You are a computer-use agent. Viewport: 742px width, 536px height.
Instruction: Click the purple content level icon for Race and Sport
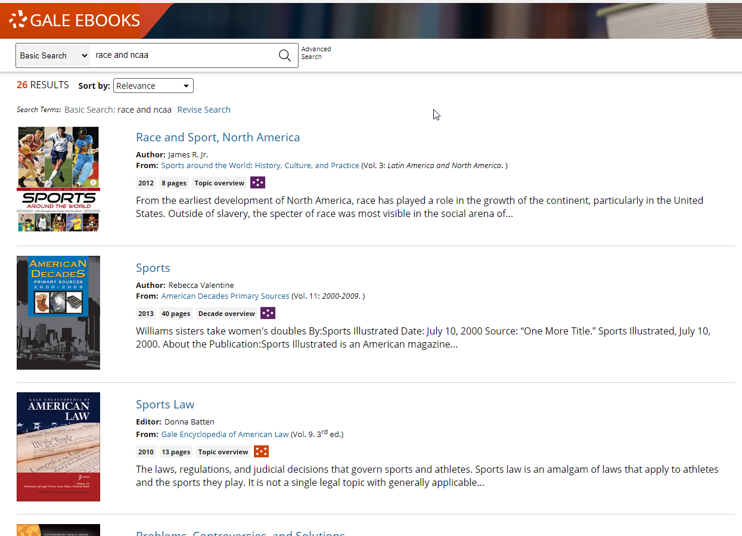(257, 182)
